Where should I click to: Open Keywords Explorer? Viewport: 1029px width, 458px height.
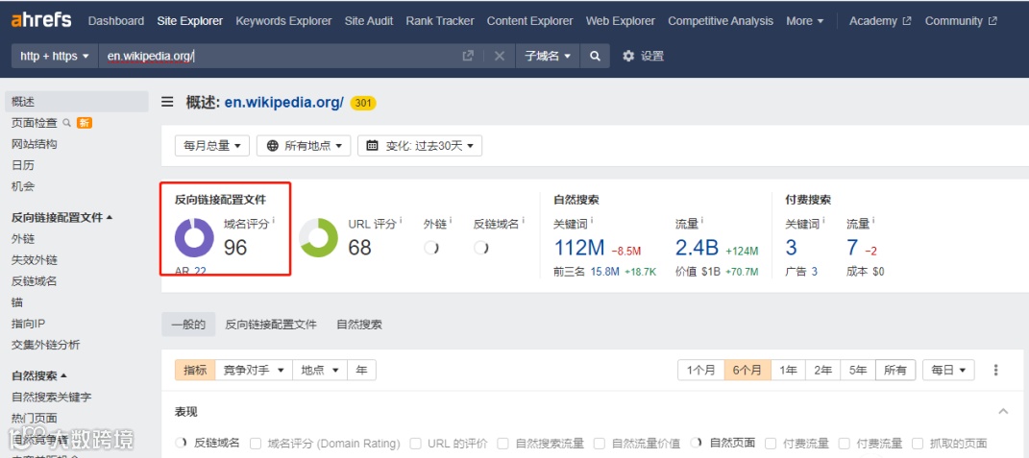point(283,21)
